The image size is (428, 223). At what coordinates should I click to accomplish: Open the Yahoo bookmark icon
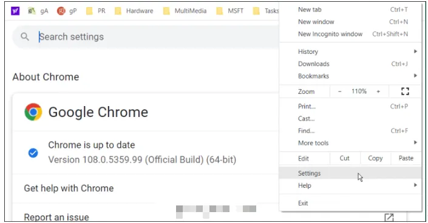point(15,11)
